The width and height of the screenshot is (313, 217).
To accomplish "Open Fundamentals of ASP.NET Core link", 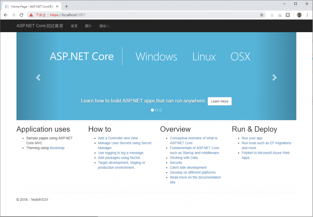I will coord(195,150).
